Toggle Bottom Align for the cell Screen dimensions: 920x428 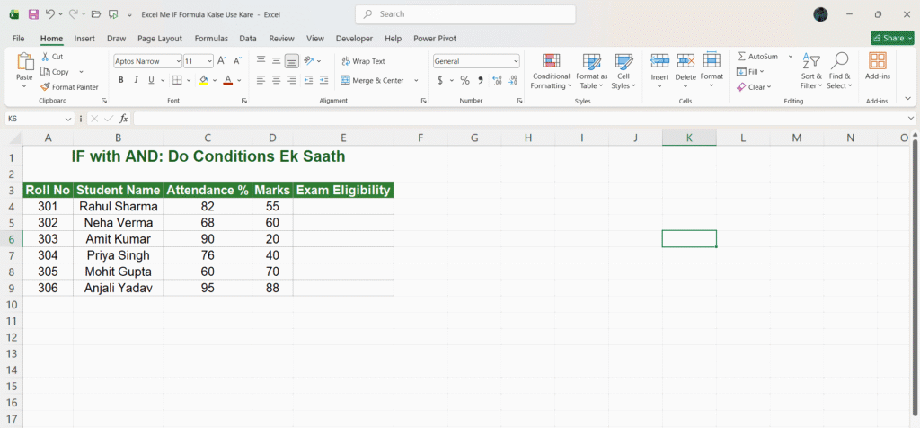pos(292,60)
